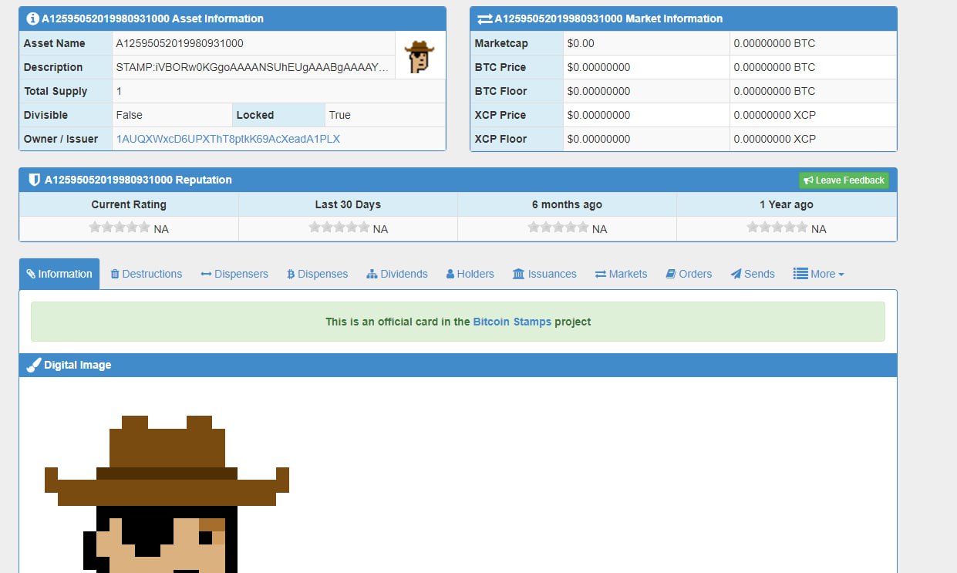Image resolution: width=957 pixels, height=573 pixels.
Task: Click the bank building icon on Issuances tab
Action: click(518, 274)
